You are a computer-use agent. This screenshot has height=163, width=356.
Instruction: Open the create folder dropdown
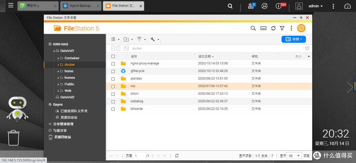tap(128, 39)
